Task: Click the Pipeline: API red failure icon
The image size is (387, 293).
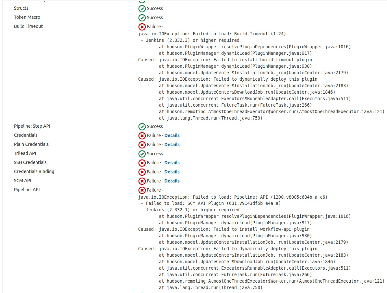Action: click(142, 190)
